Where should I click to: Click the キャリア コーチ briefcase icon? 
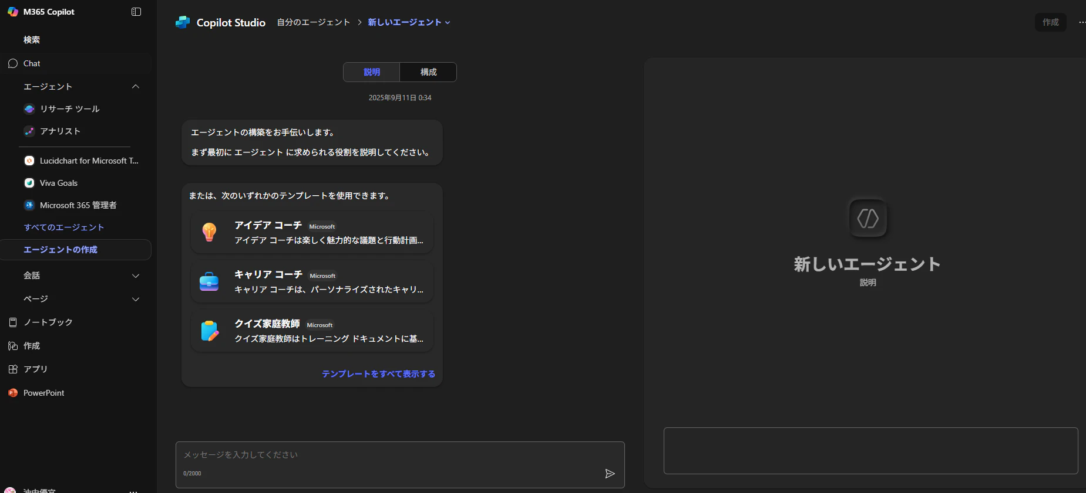[x=209, y=281]
